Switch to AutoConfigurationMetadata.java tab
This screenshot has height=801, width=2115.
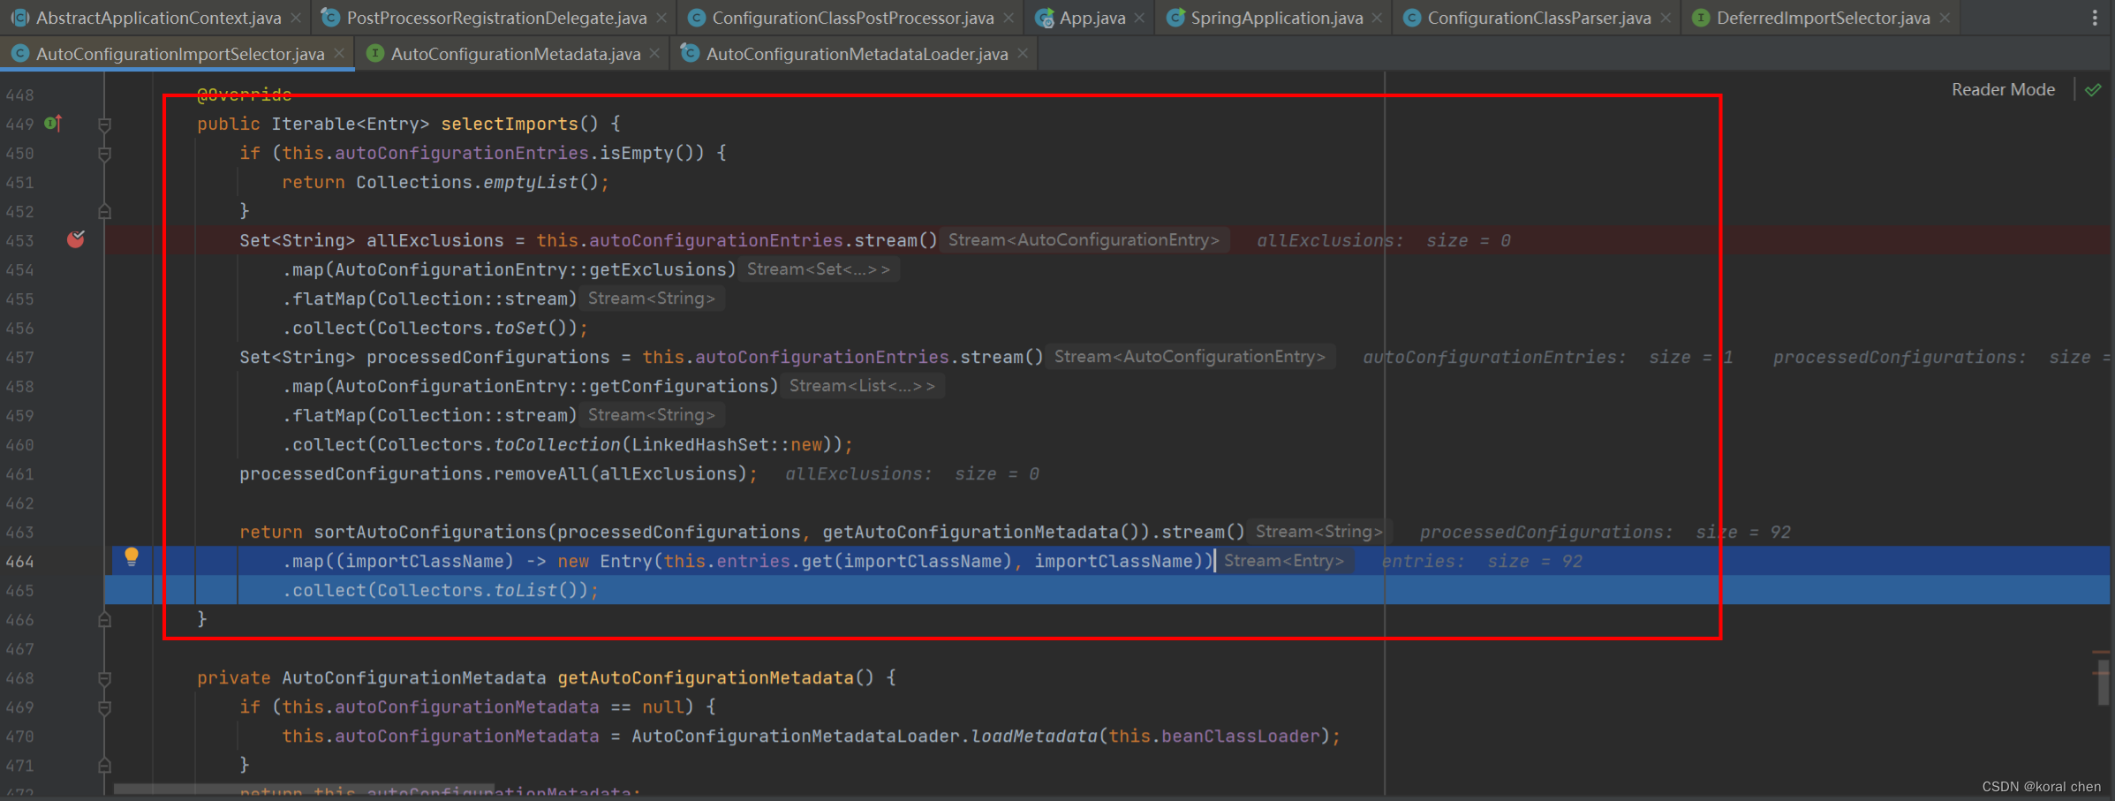point(516,54)
